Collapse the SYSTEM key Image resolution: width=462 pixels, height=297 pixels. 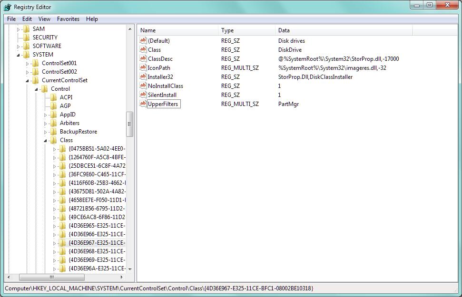18,55
